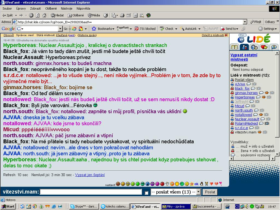
Task: Expand the Send to dropdown
Action: [237, 29]
